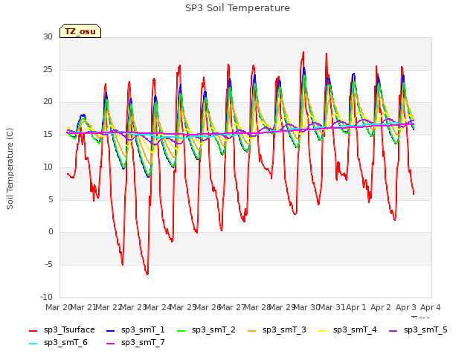The image size is (476, 357).
Task: Click the 0 y-axis tick label
Action: coord(51,232)
